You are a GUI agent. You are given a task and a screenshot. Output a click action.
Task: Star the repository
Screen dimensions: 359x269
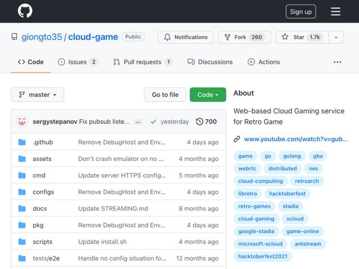[x=302, y=37]
